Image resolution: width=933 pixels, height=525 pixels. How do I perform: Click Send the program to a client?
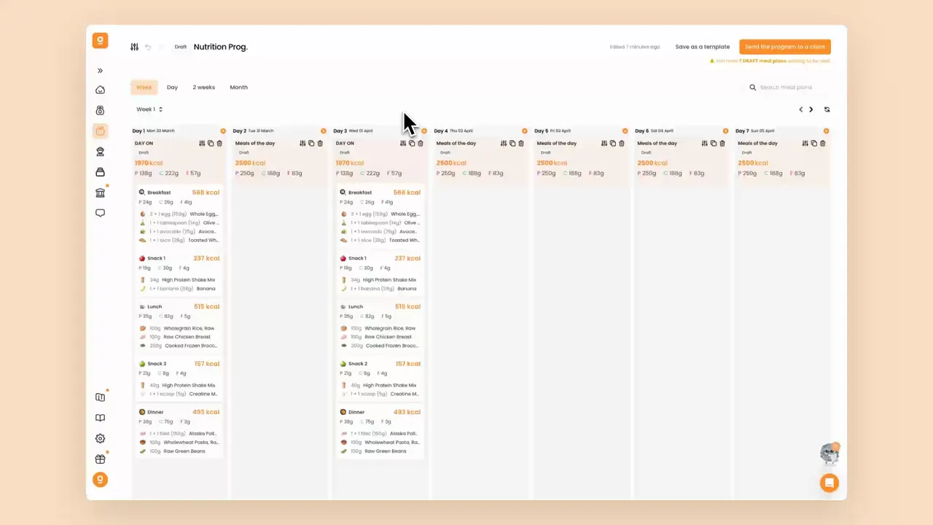tap(784, 47)
